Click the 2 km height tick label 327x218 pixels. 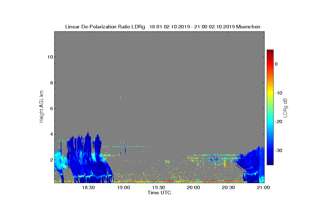[x=51, y=160]
